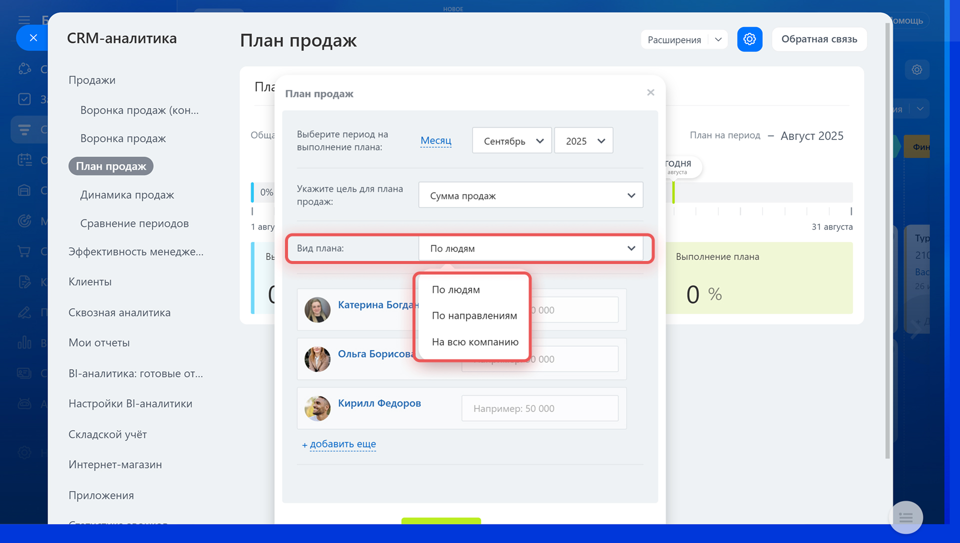Viewport: 960px width, 543px height.
Task: Open Сравнение периодов report
Action: [134, 223]
